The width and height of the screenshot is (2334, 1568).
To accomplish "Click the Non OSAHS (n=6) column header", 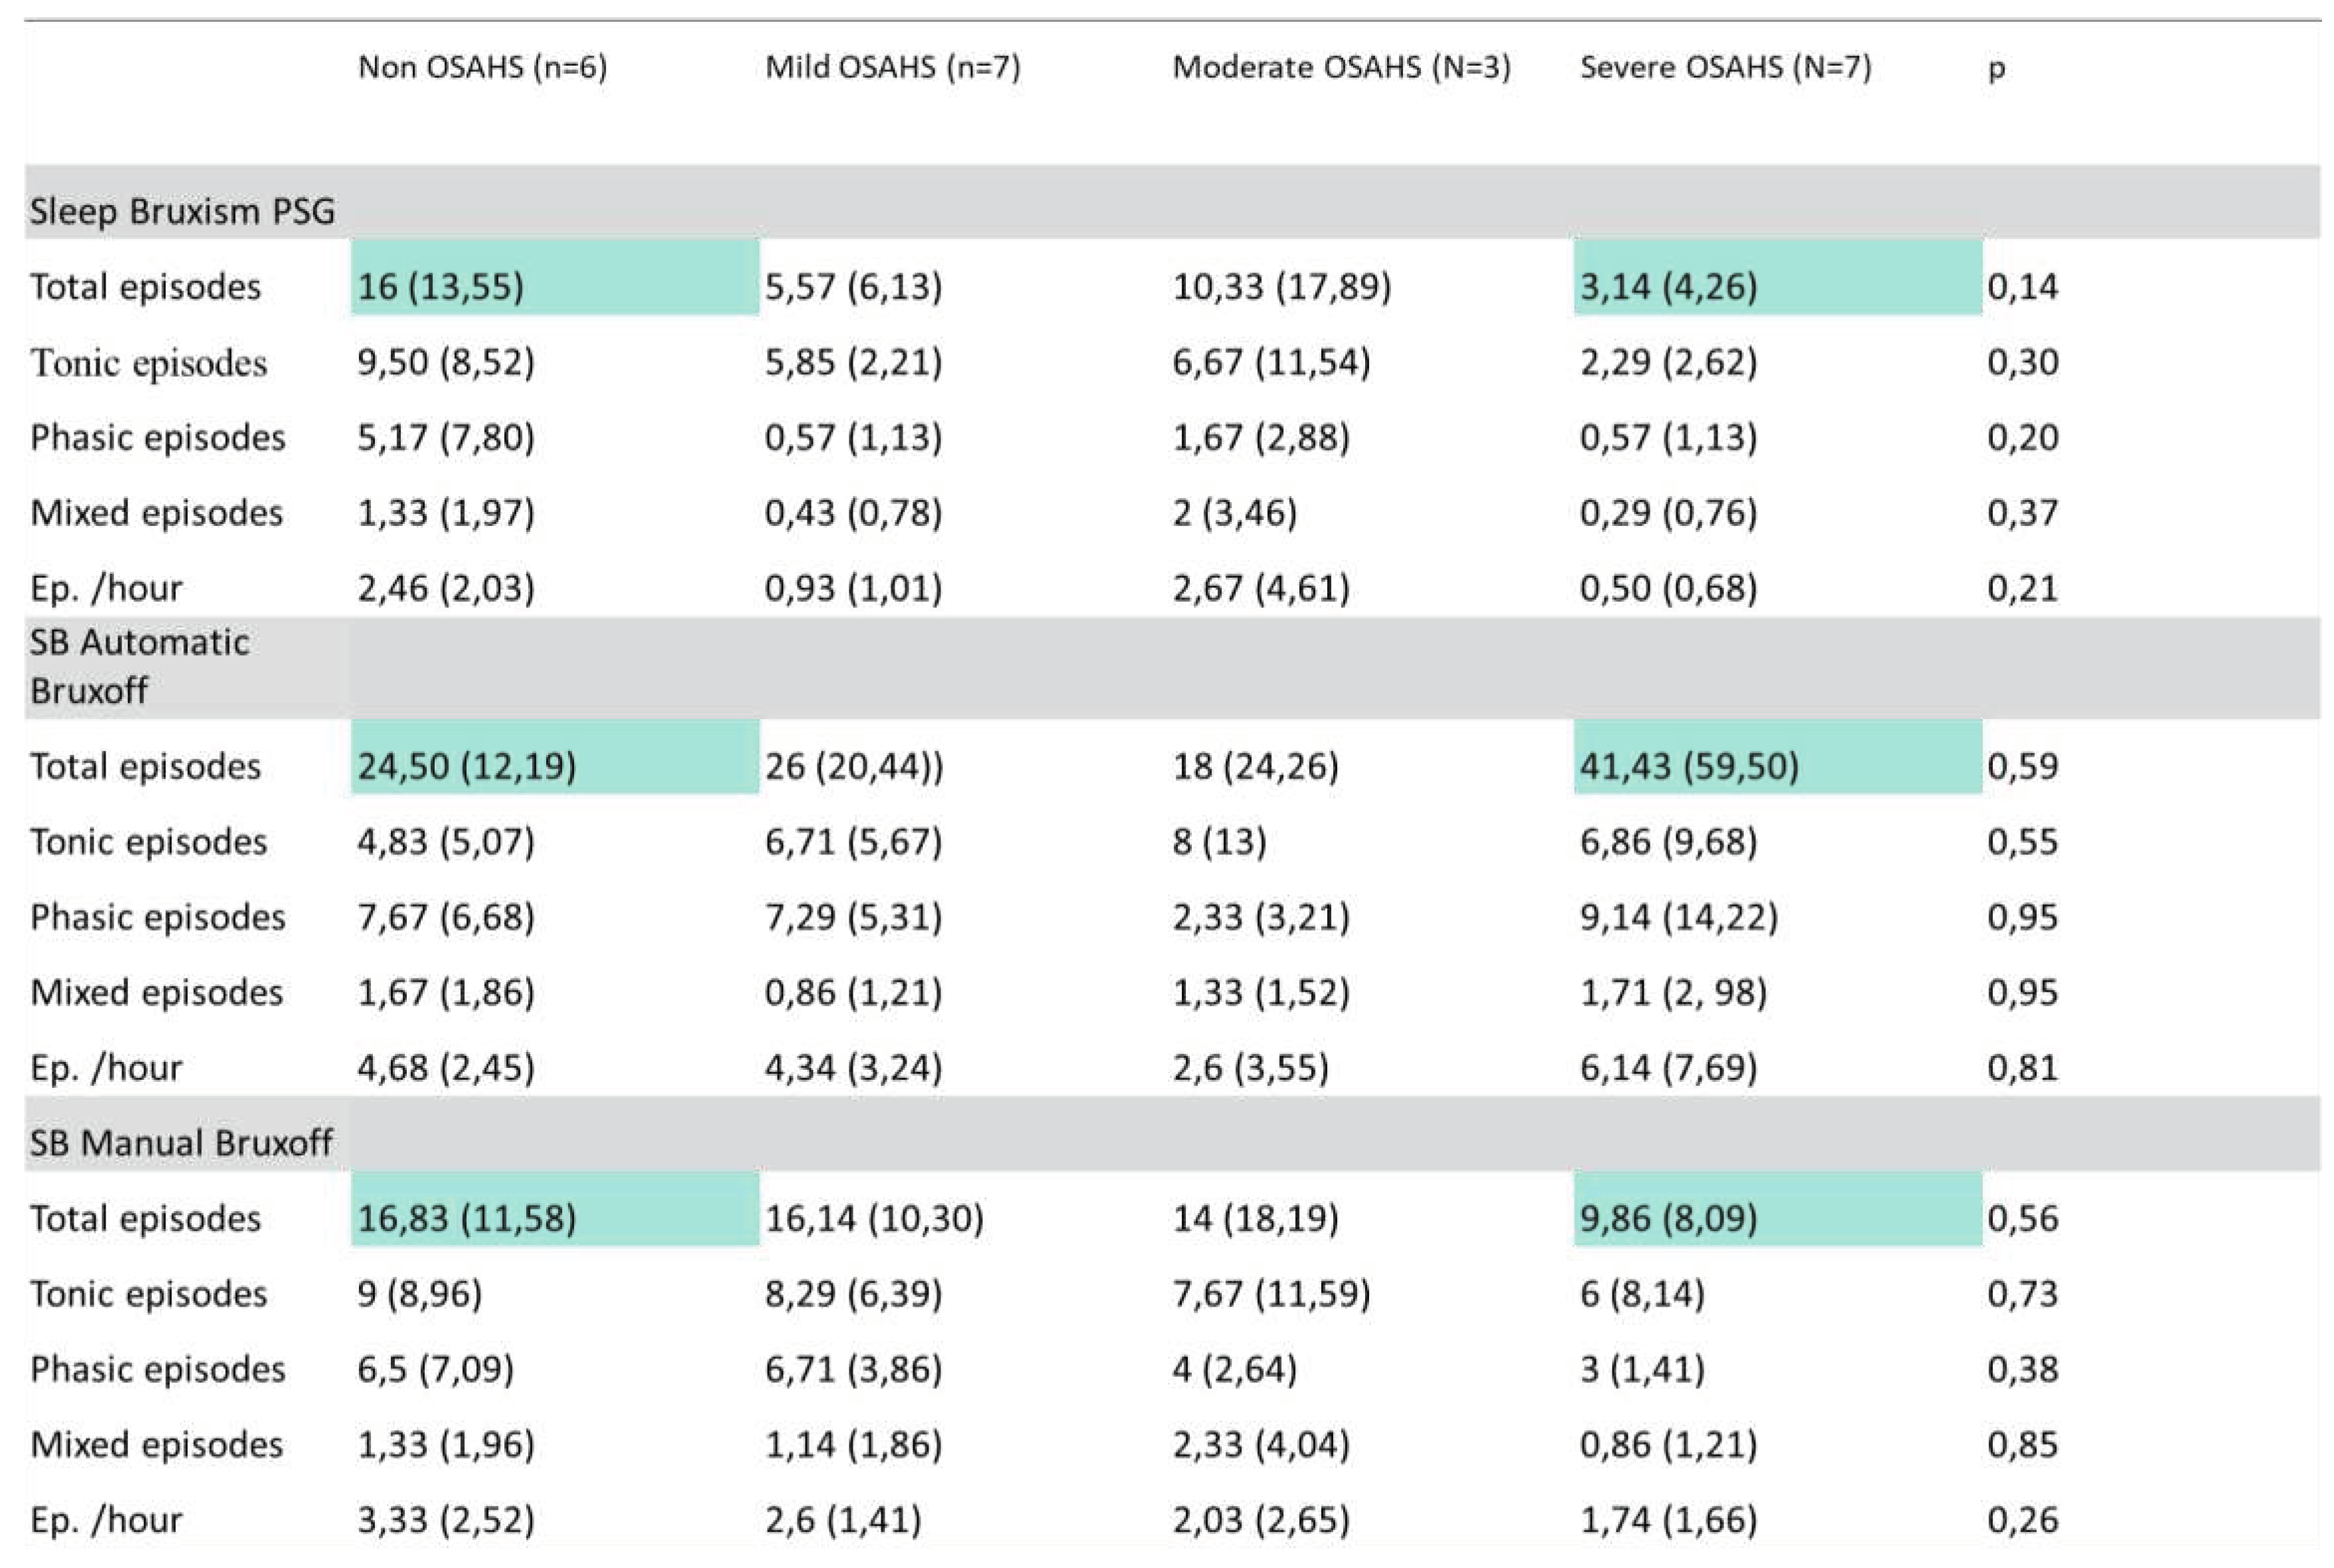I will click(x=482, y=67).
